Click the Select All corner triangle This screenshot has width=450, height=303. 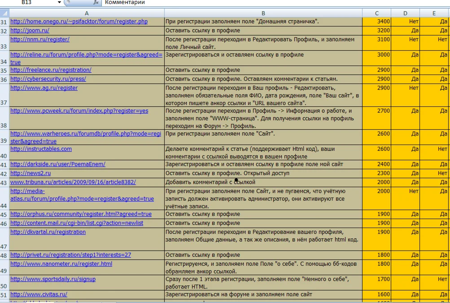click(4, 13)
